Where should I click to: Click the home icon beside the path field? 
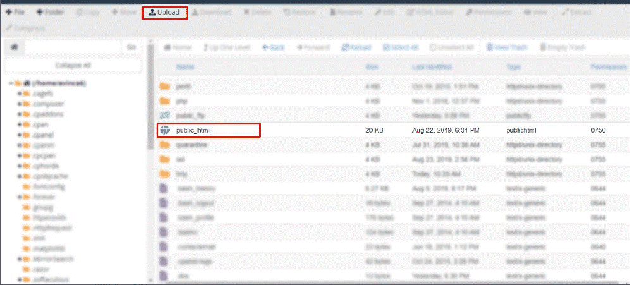(x=14, y=47)
